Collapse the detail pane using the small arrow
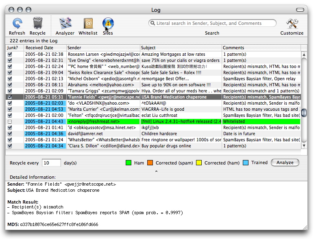The width and height of the screenshot is (316, 239). pos(157,171)
